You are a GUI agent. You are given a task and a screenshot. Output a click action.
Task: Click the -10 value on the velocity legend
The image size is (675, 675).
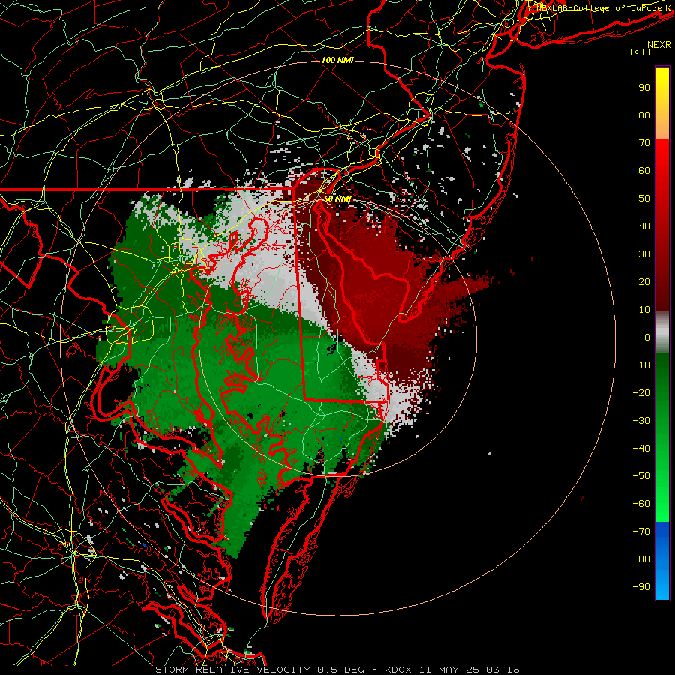tap(641, 365)
